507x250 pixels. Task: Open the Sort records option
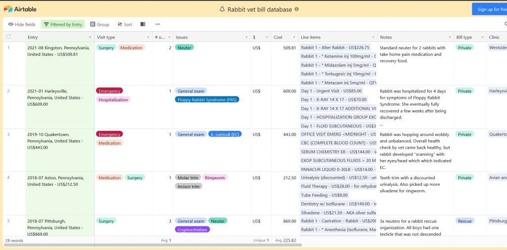point(125,24)
